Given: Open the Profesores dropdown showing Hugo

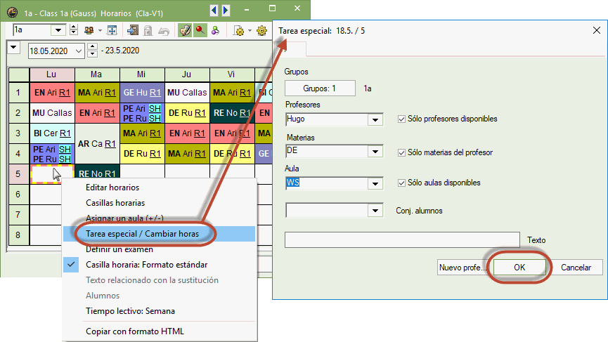Looking at the screenshot, I should pyautogui.click(x=375, y=120).
